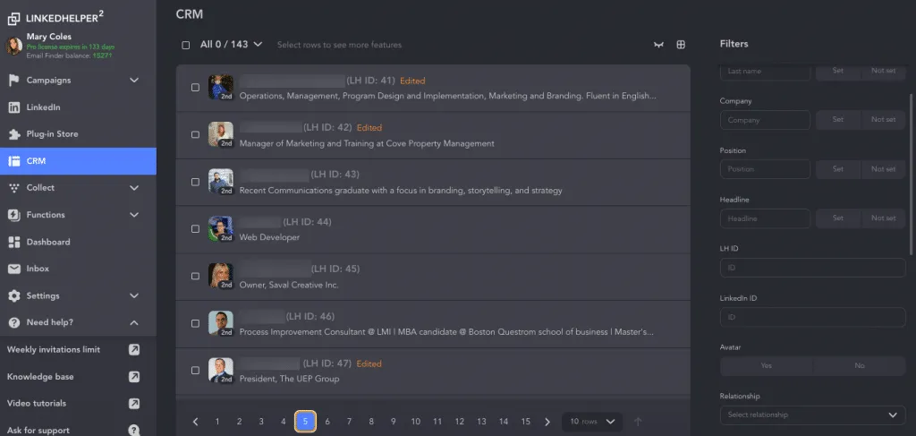Click the Collect funnel icon
916x436 pixels.
(14, 188)
